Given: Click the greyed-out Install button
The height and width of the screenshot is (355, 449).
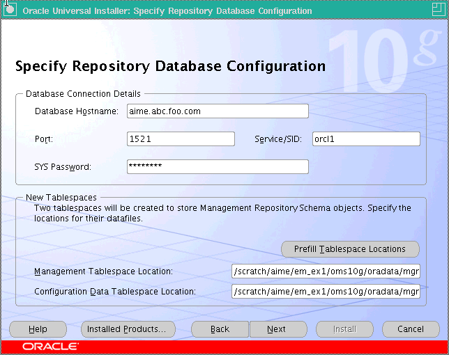Looking at the screenshot, I should [344, 329].
